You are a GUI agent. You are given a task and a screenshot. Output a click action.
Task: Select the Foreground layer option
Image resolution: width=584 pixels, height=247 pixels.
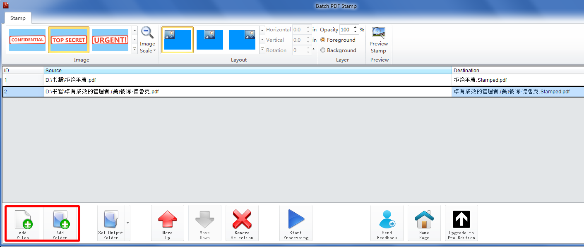tap(338, 40)
